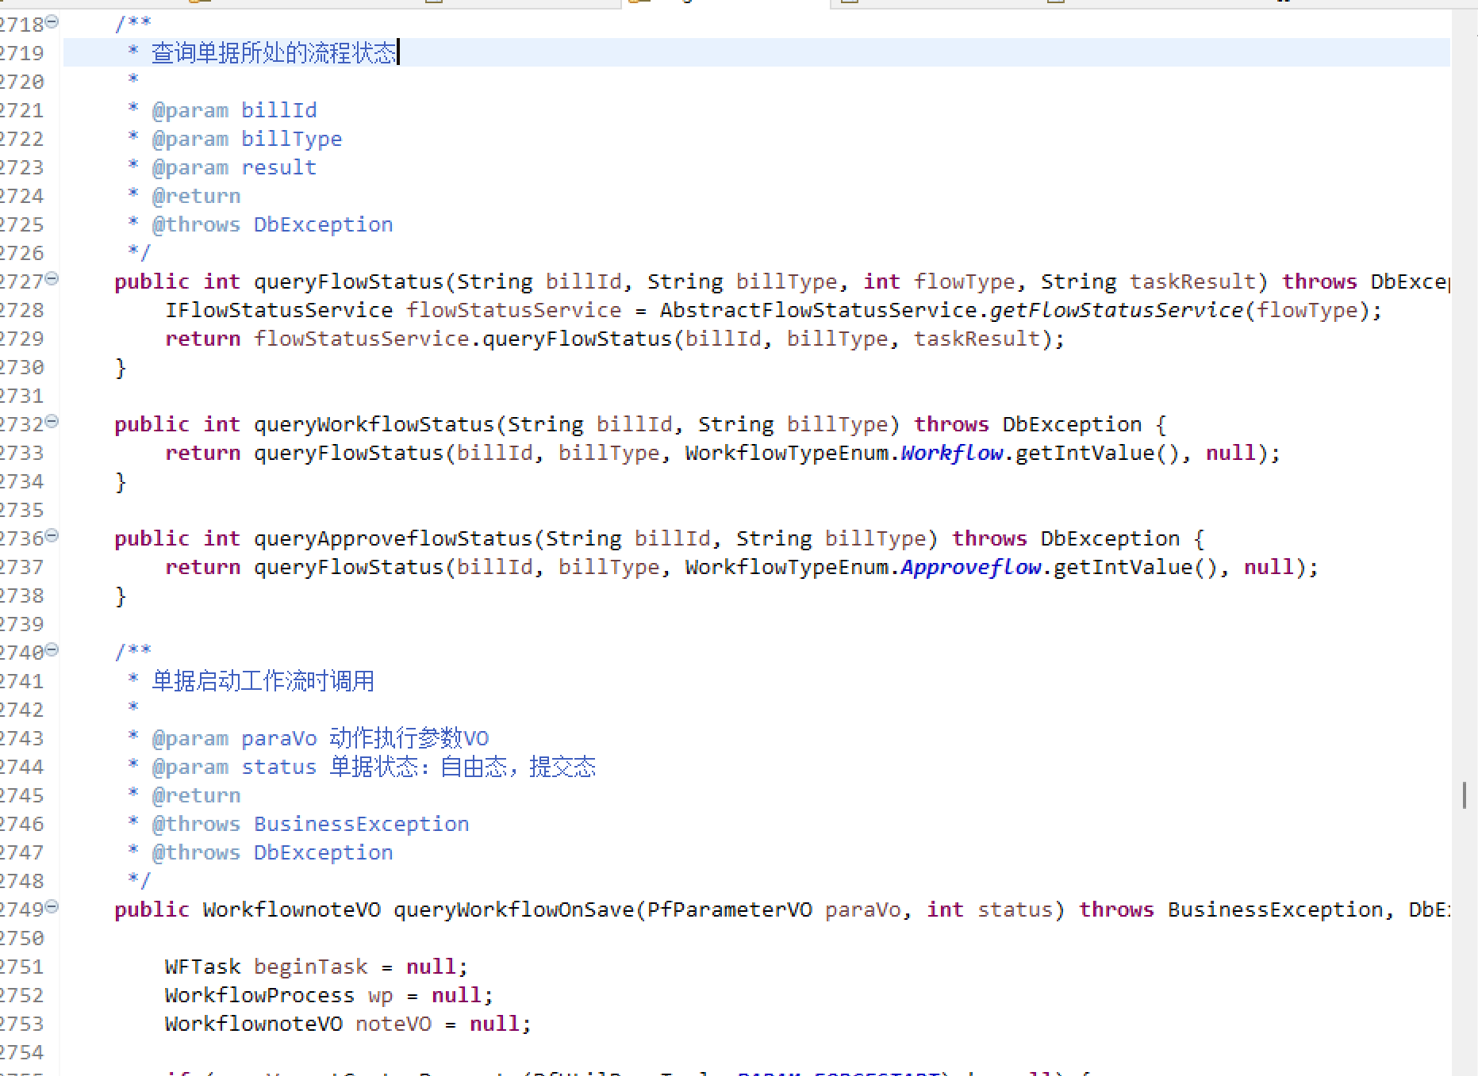The height and width of the screenshot is (1076, 1478).
Task: Click '@param status' comment on line 2744
Action: point(374,767)
